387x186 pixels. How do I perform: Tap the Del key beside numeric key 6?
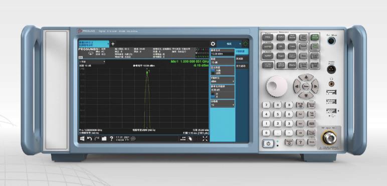click(x=300, y=114)
